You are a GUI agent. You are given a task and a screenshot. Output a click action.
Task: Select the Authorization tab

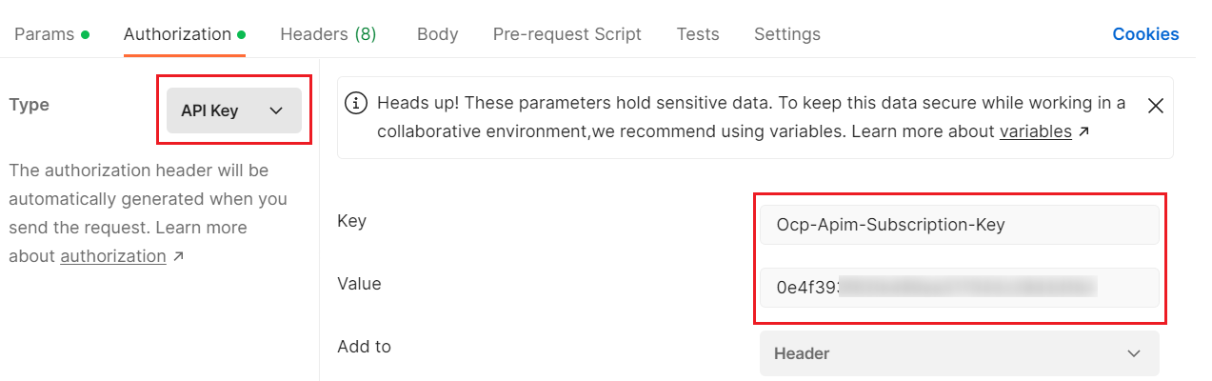178,34
